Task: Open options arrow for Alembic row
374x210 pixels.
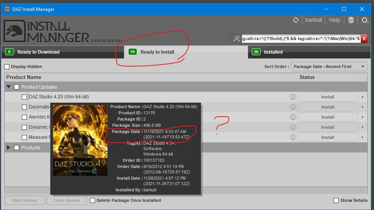Action: [x=363, y=117]
